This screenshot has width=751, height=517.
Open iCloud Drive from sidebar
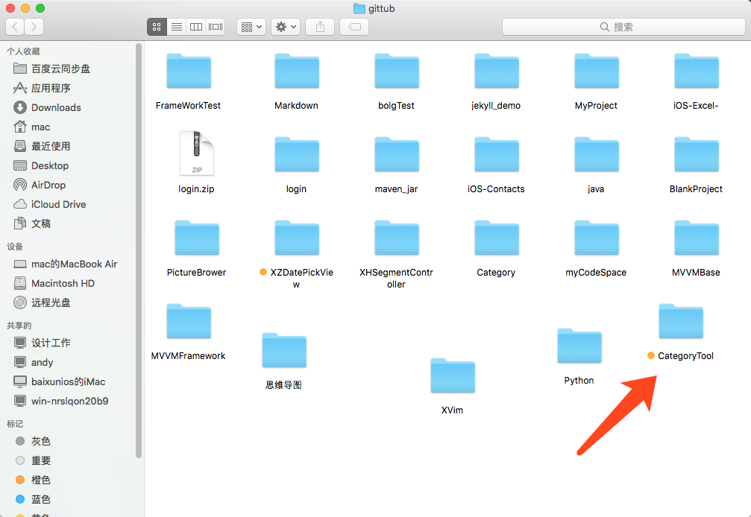click(58, 204)
